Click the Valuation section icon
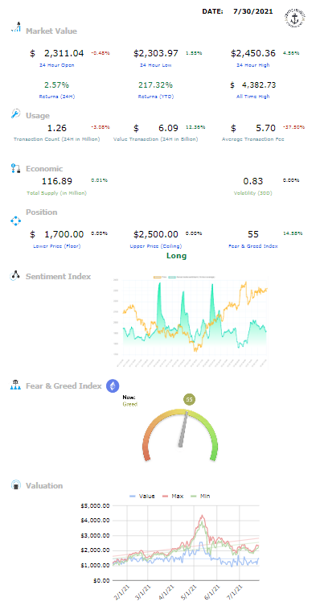The image size is (316, 614). [x=15, y=484]
